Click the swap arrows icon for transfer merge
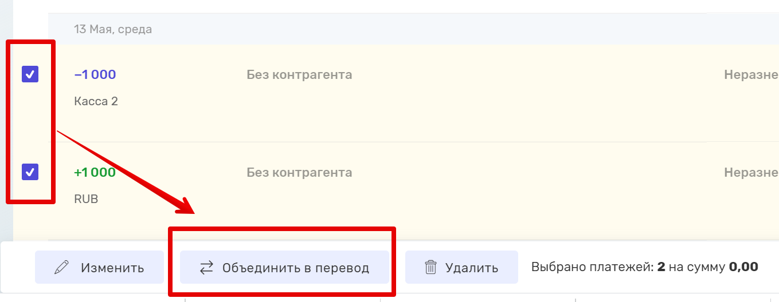This screenshot has height=302, width=779. pyautogui.click(x=206, y=267)
